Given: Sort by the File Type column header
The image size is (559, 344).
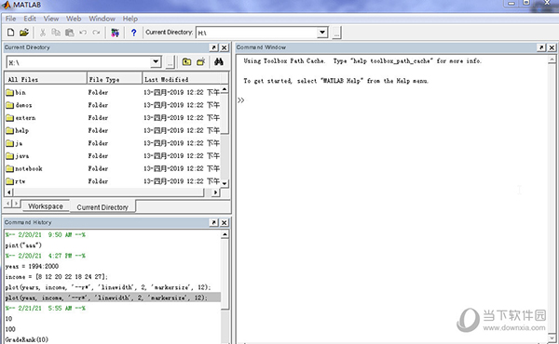Looking at the screenshot, I should 115,79.
